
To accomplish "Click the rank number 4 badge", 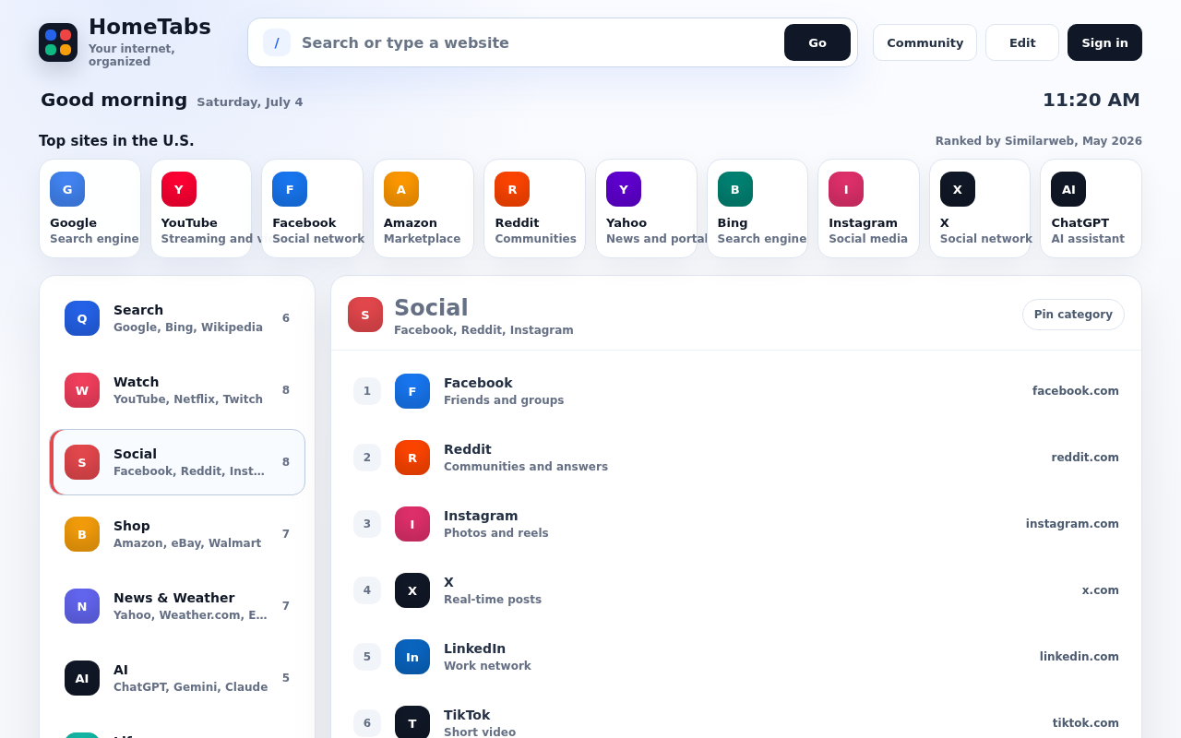I will click(367, 590).
